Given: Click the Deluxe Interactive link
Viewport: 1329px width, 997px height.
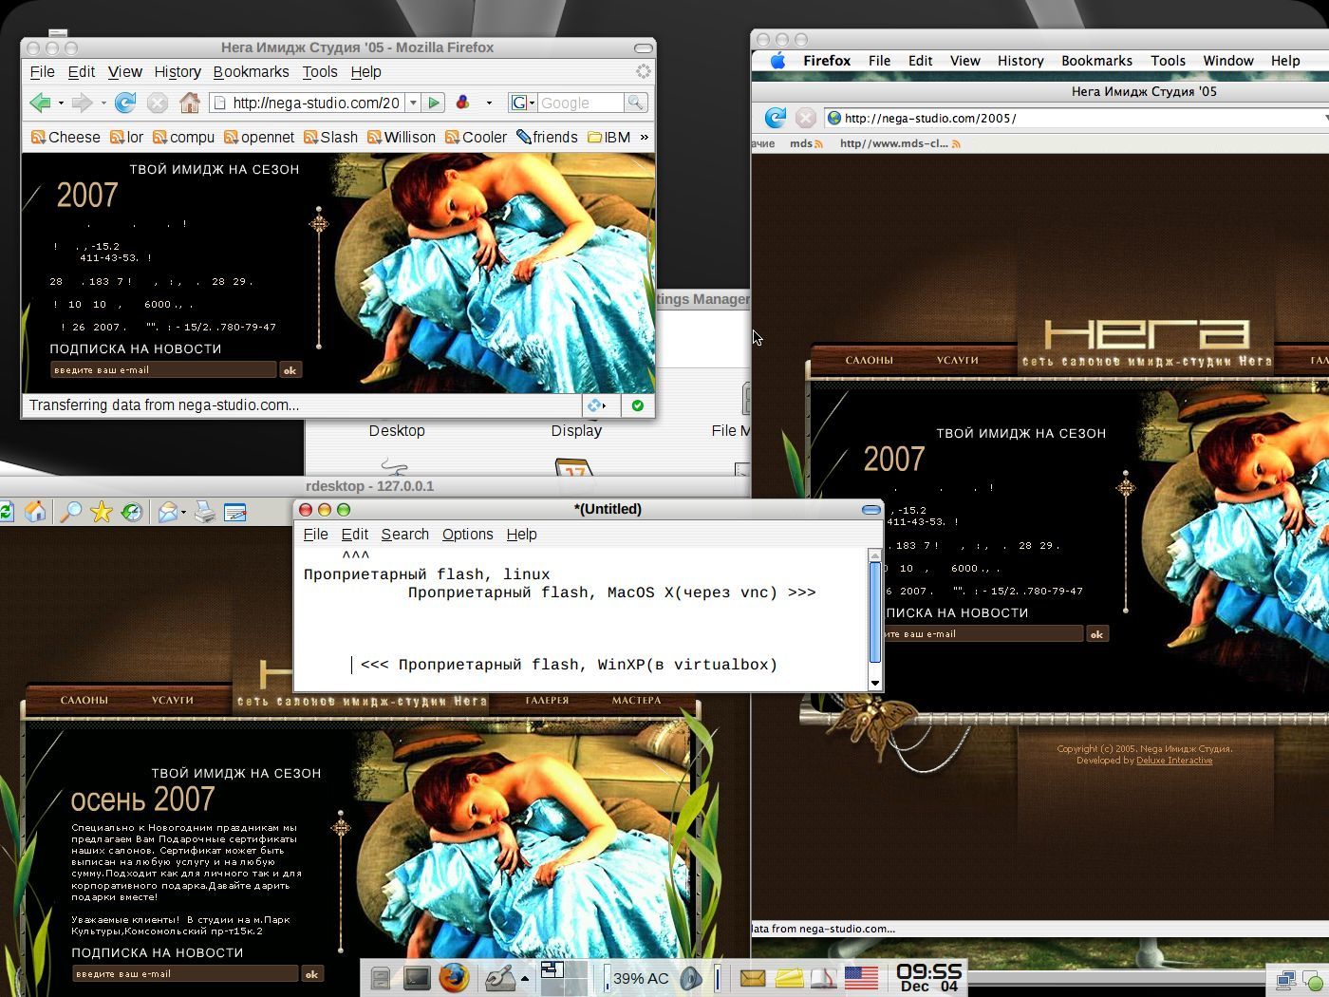Looking at the screenshot, I should tap(1174, 761).
